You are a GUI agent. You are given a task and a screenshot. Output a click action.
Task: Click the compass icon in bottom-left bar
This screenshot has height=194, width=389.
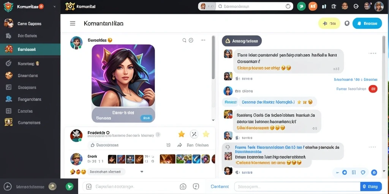[x=8, y=186]
